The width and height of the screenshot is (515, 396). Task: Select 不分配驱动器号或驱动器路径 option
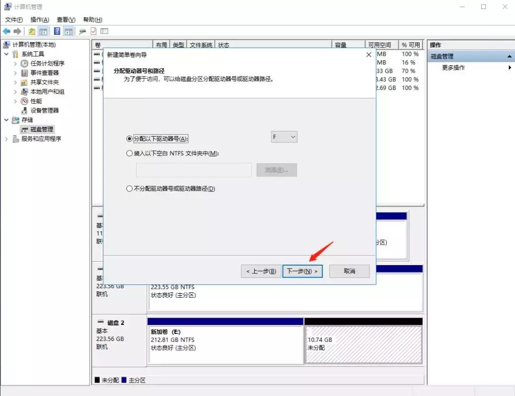[129, 189]
